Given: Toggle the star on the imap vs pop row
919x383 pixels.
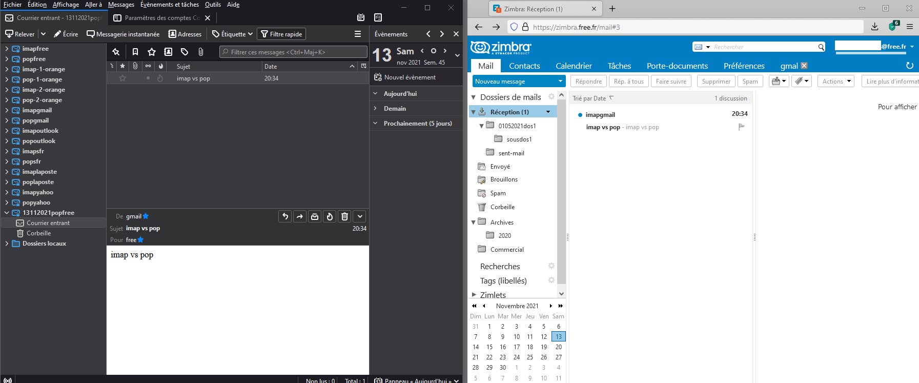Looking at the screenshot, I should pos(122,78).
